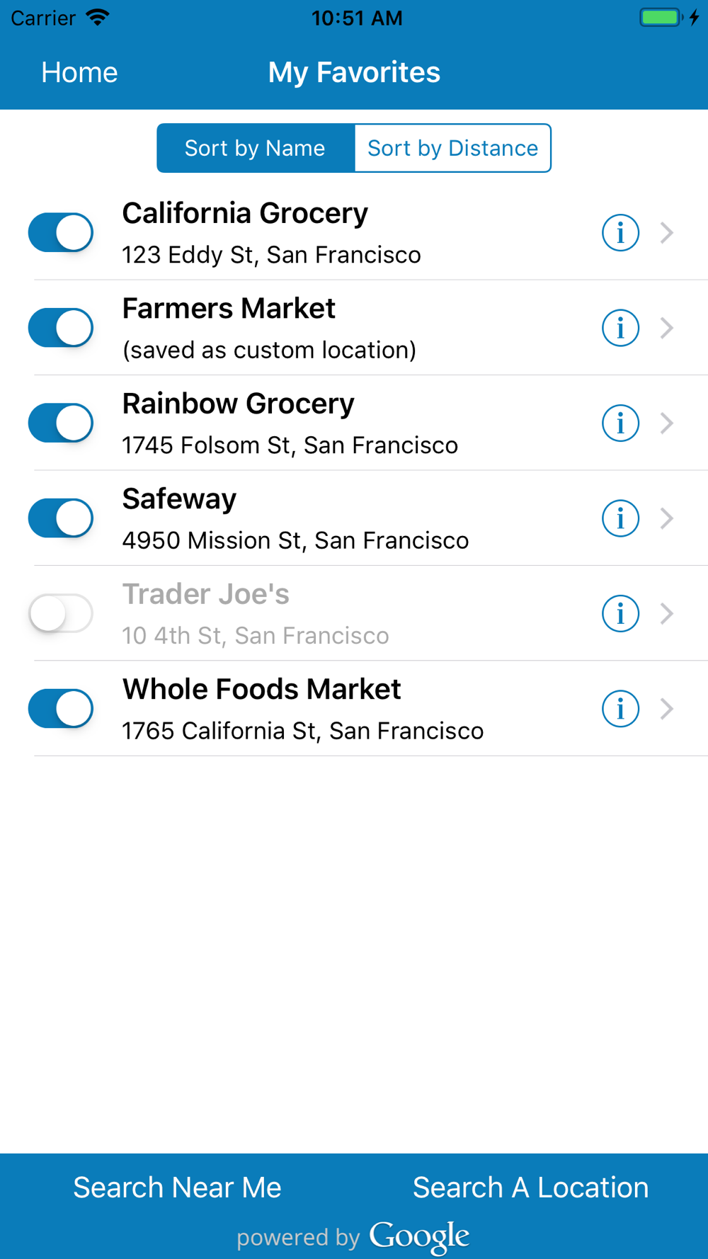Toggle off the Farmers Market switch

[x=61, y=328]
